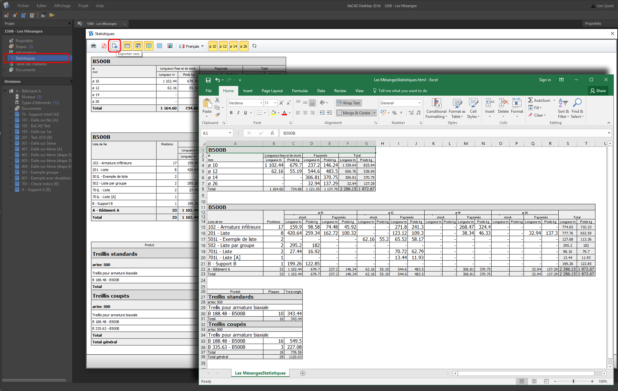This screenshot has height=391, width=618.
Task: Click Delete cells button
Action: (x=503, y=108)
